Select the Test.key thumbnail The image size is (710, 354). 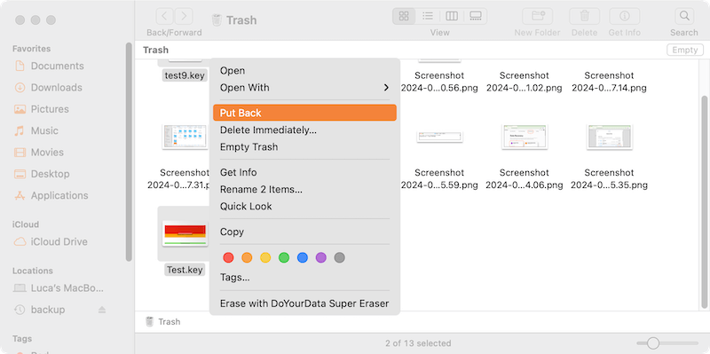[x=185, y=233]
